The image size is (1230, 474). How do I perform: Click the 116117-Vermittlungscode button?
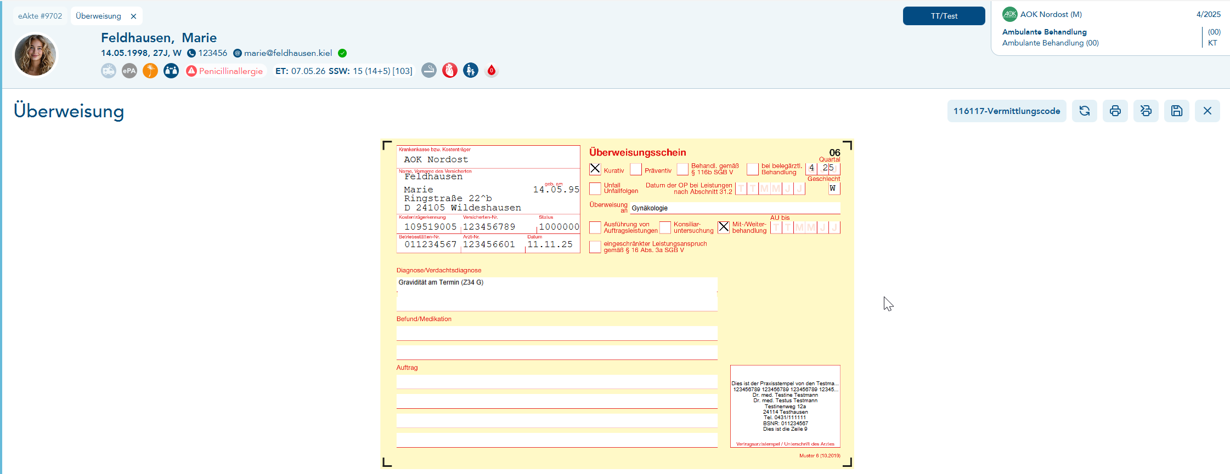(1006, 111)
